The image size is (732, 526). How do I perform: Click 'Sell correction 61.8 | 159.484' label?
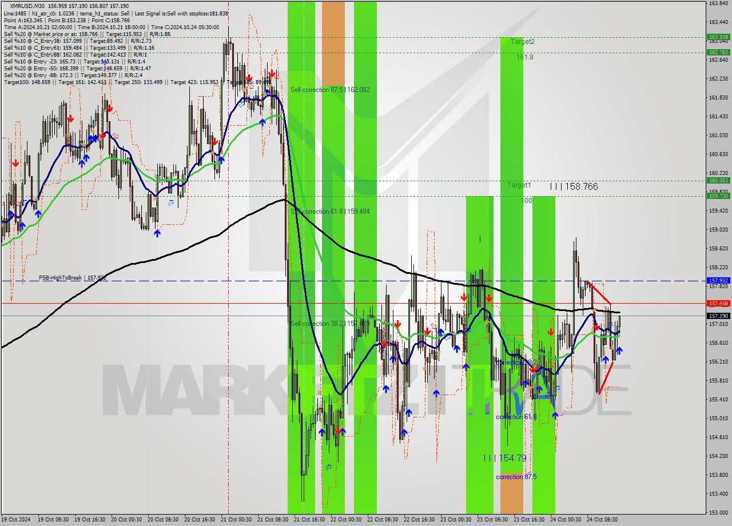coord(330,212)
